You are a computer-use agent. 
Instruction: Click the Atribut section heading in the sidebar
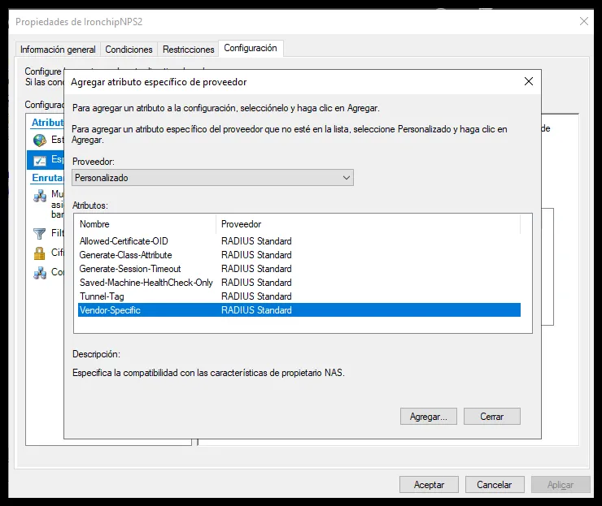coord(47,123)
